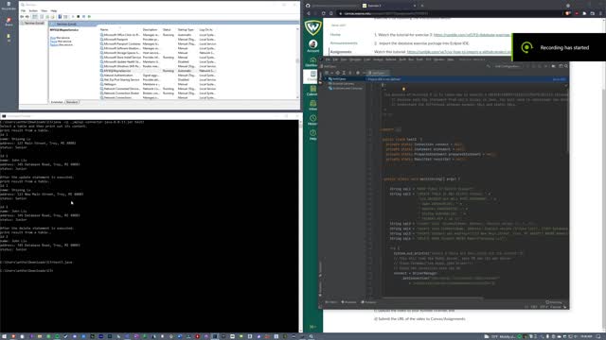The width and height of the screenshot is (606, 340).
Task: Open VCS menu in IntelliJ
Action: pos(428,59)
